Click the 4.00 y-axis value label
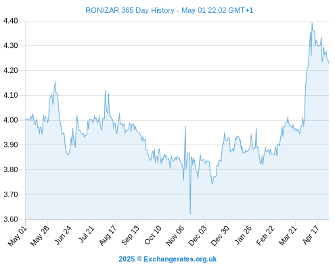The width and height of the screenshot is (335, 270). 11,120
